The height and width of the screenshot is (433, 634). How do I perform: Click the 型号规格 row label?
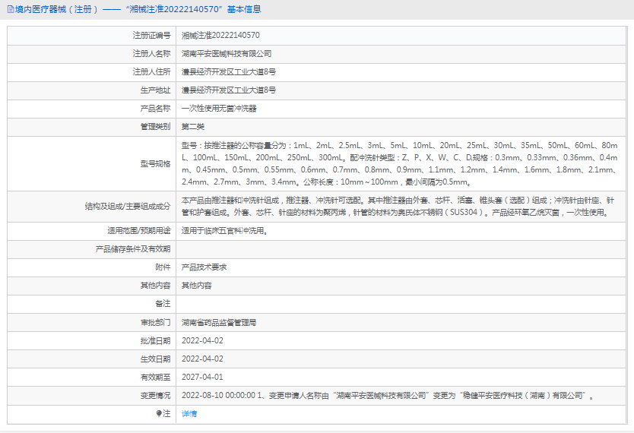155,163
